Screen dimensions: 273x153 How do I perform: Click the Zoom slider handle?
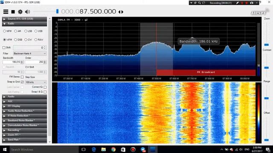[x=266, y=45]
